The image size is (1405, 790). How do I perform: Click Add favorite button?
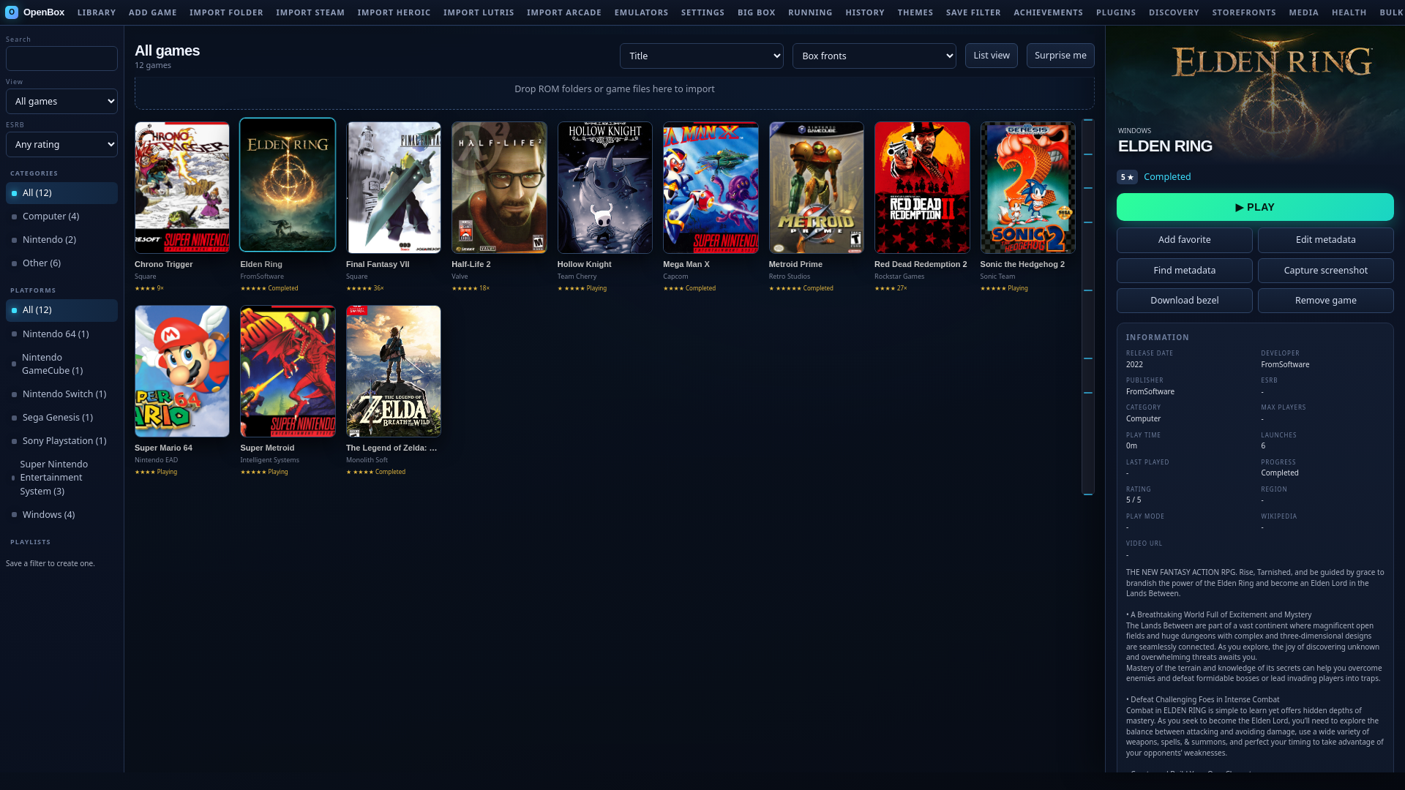[1184, 240]
